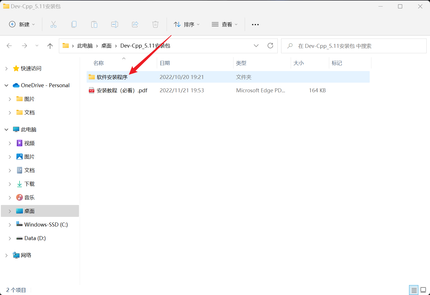
Task: Expand the Windows-SSD (C:) node
Action: pyautogui.click(x=10, y=225)
